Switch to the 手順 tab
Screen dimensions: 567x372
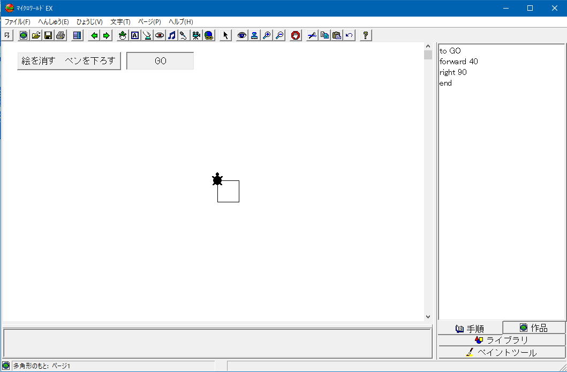(x=470, y=329)
